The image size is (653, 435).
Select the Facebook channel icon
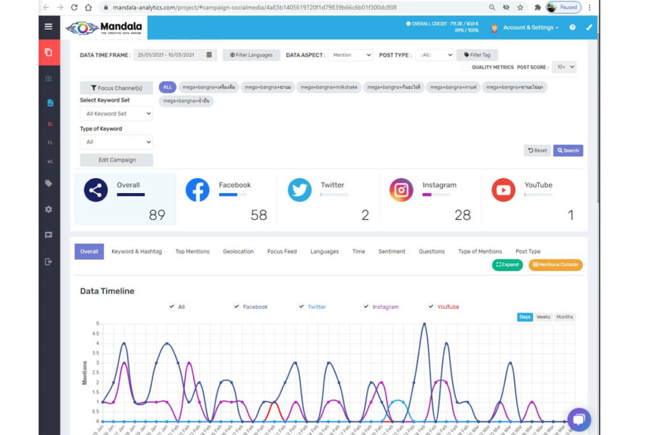[198, 190]
